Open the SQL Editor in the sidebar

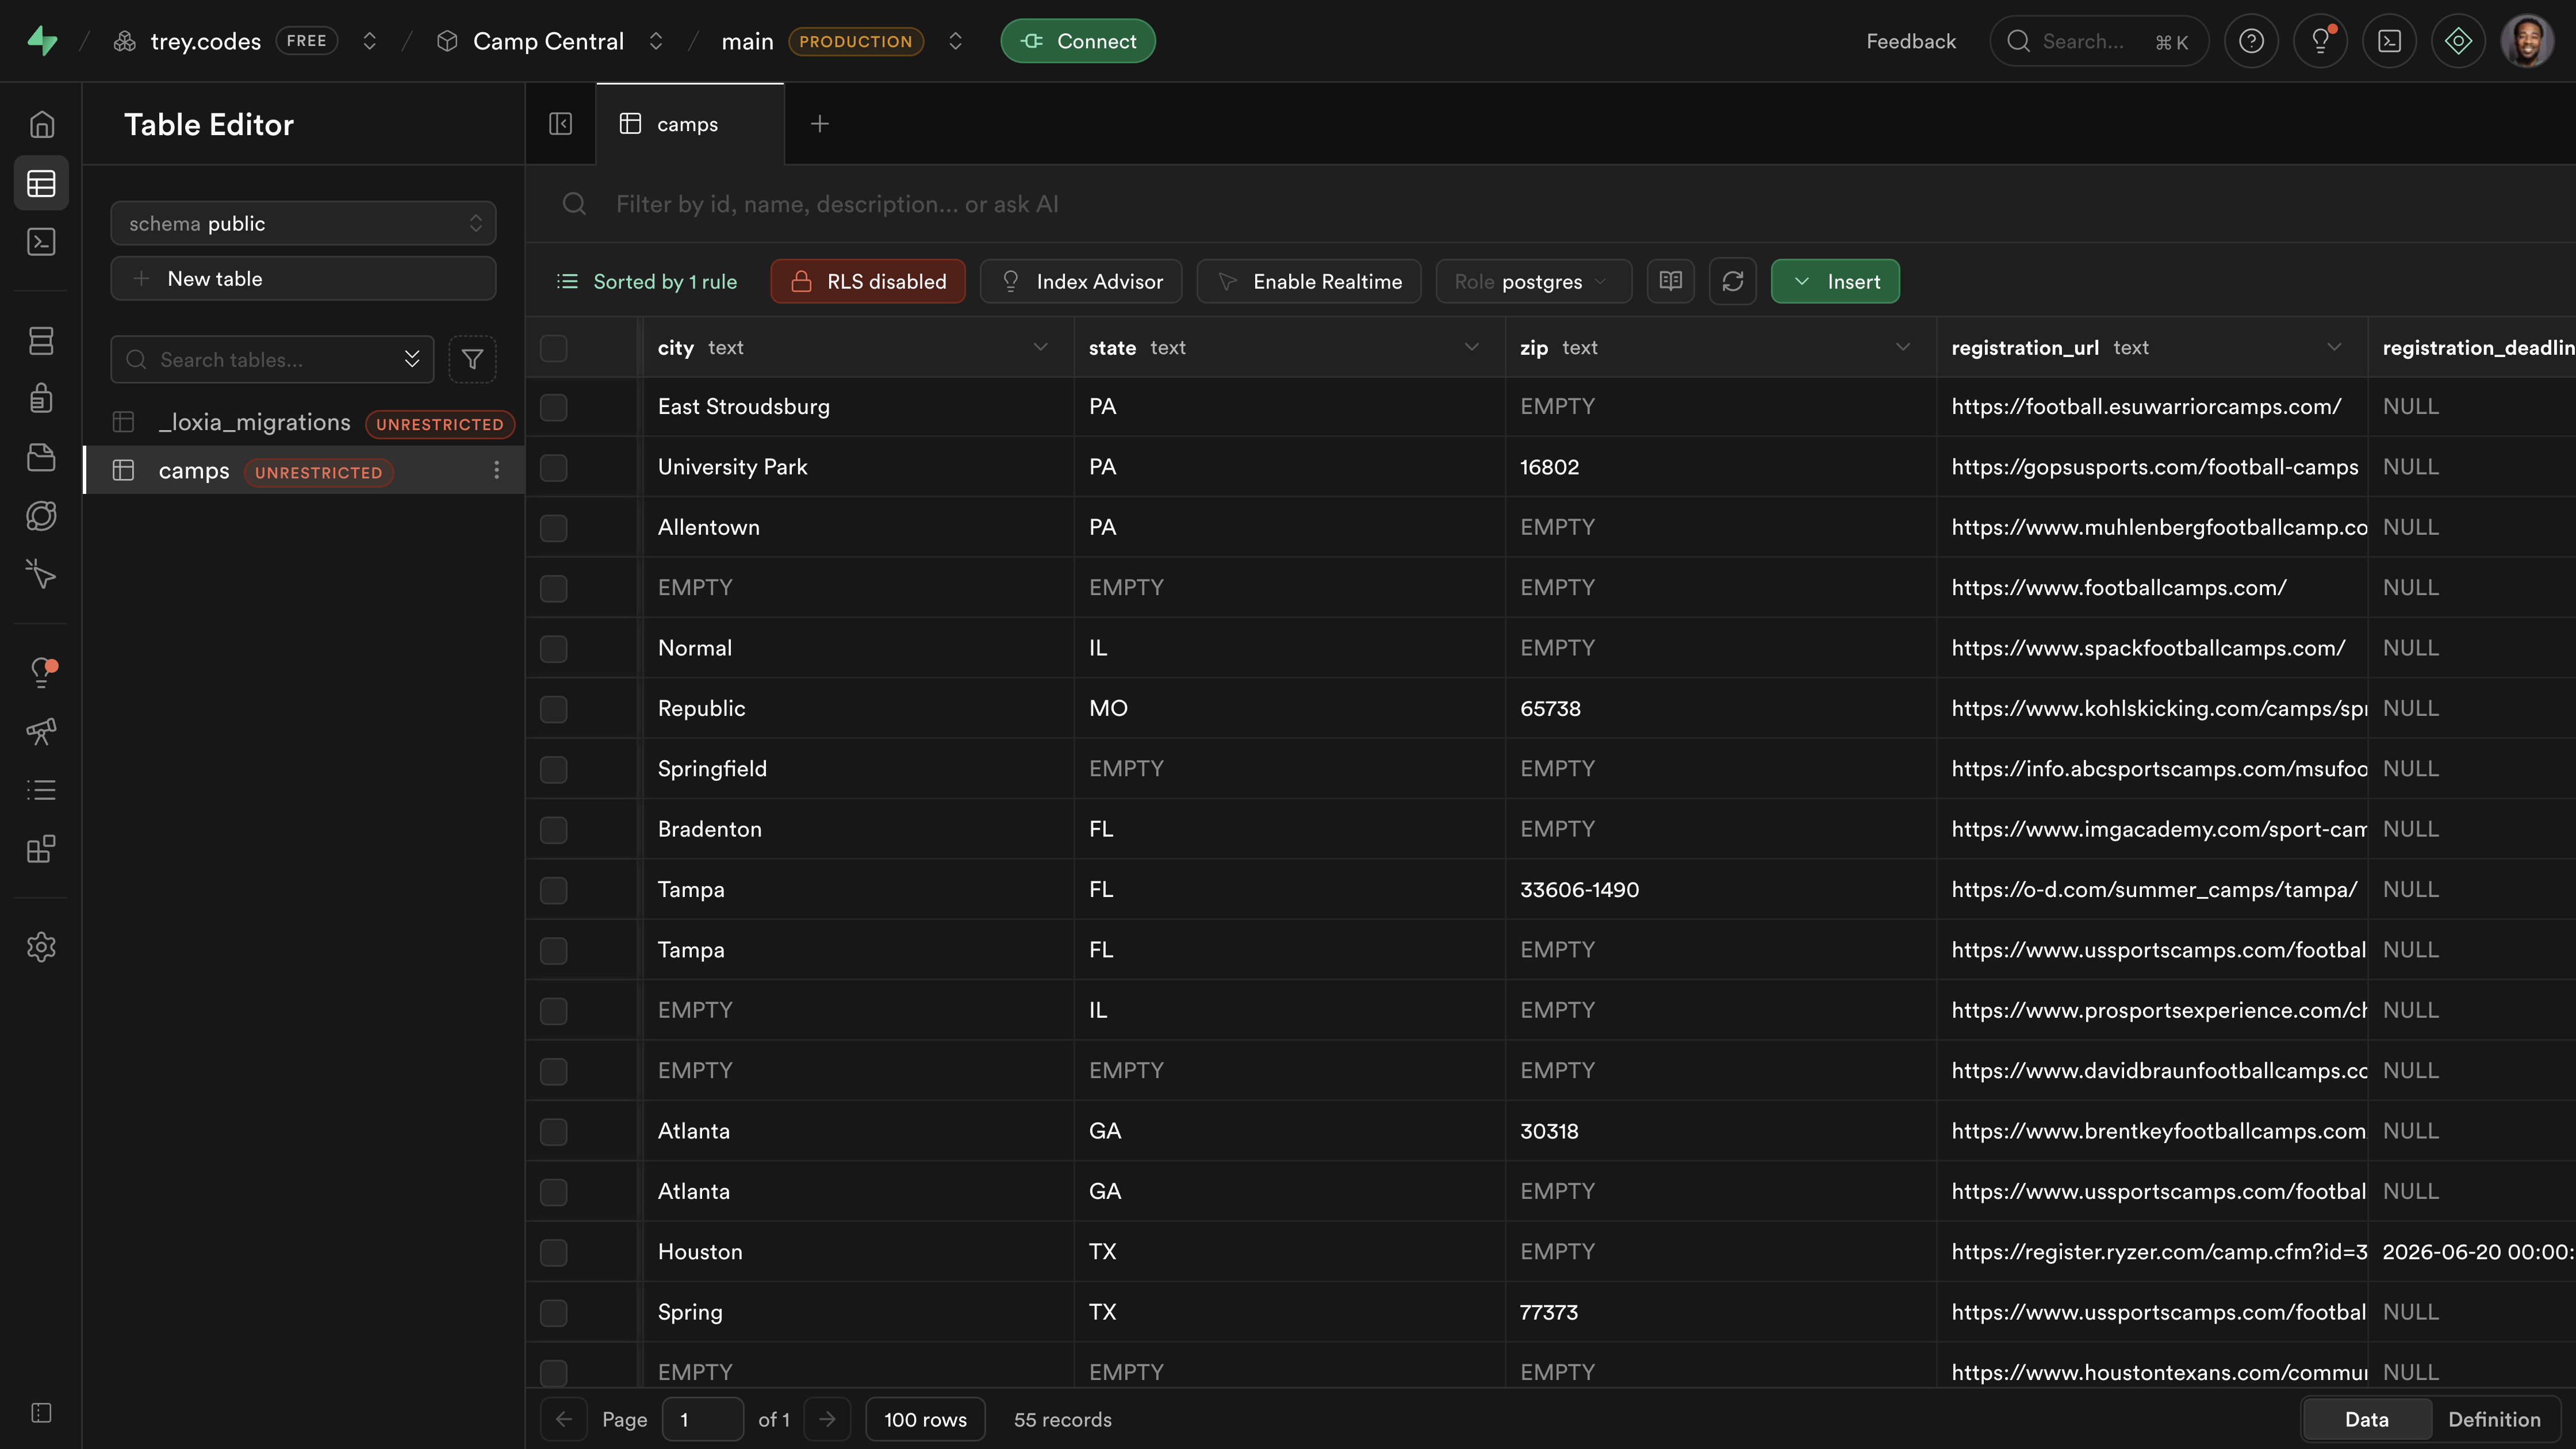[x=41, y=242]
